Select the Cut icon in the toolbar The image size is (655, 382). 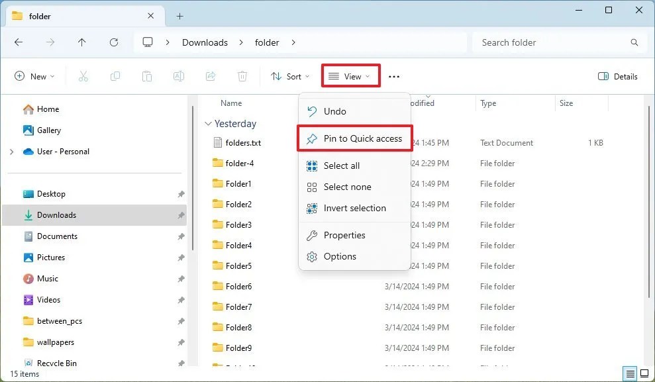pos(83,76)
